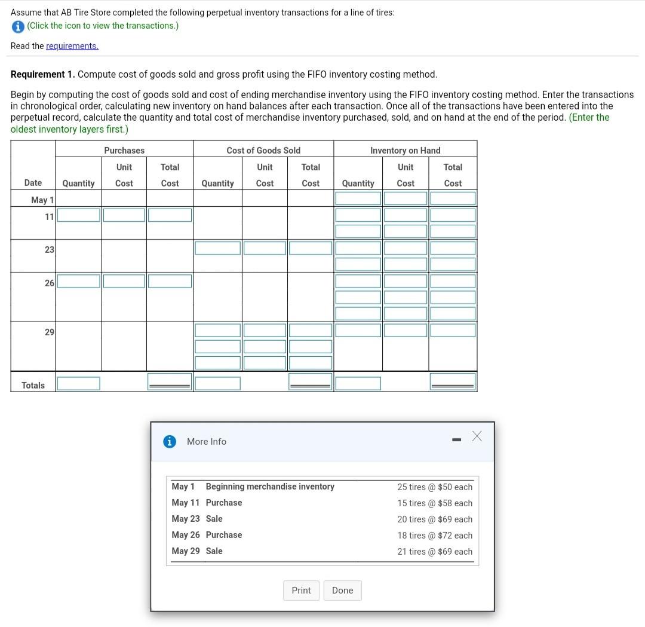The image size is (645, 627).
Task: Select May 1 Inventory on Hand Unit Cost field
Action: [x=405, y=198]
